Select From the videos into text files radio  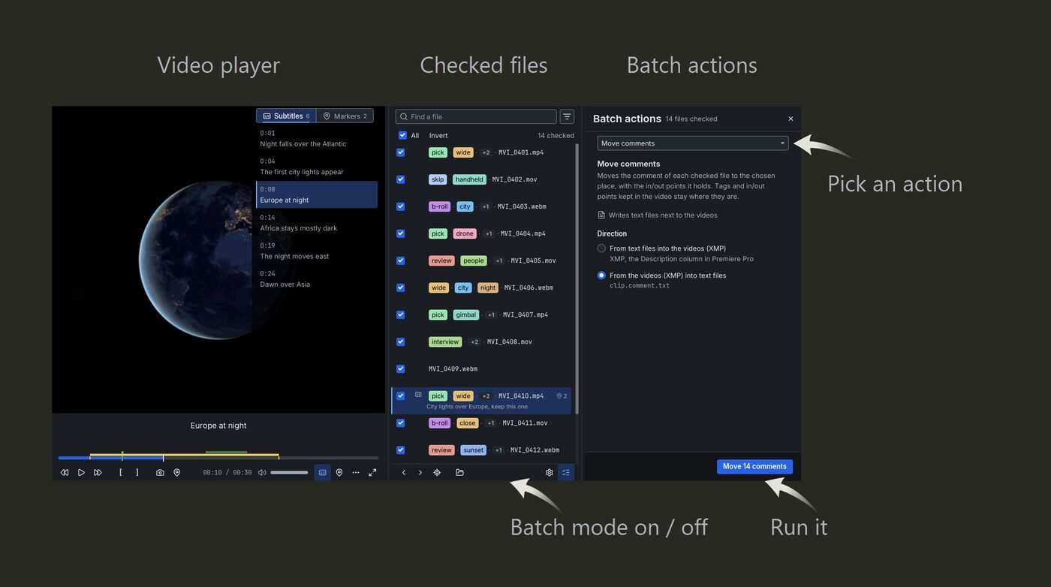[x=601, y=275]
